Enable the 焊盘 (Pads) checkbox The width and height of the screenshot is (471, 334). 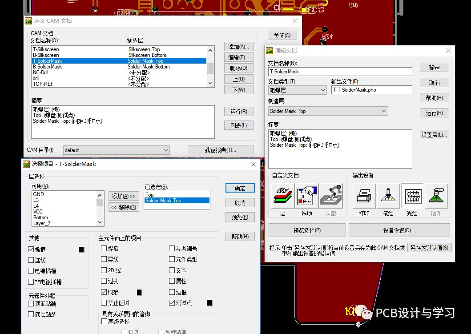pos(104,249)
